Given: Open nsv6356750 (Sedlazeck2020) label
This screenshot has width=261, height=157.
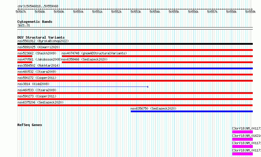Looking at the screenshot, I should 153,108.
